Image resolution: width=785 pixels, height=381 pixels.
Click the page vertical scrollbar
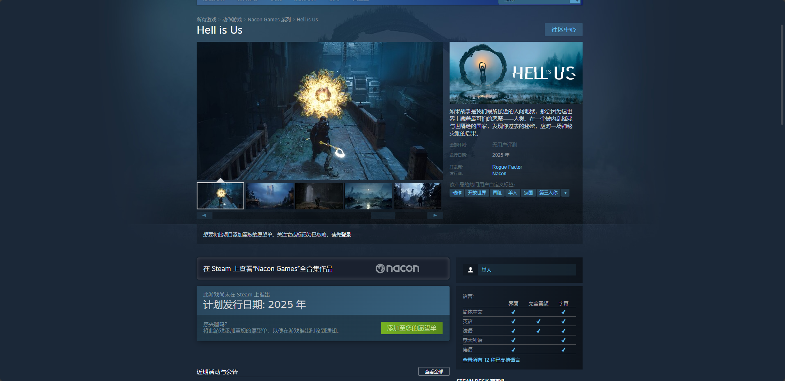point(783,75)
